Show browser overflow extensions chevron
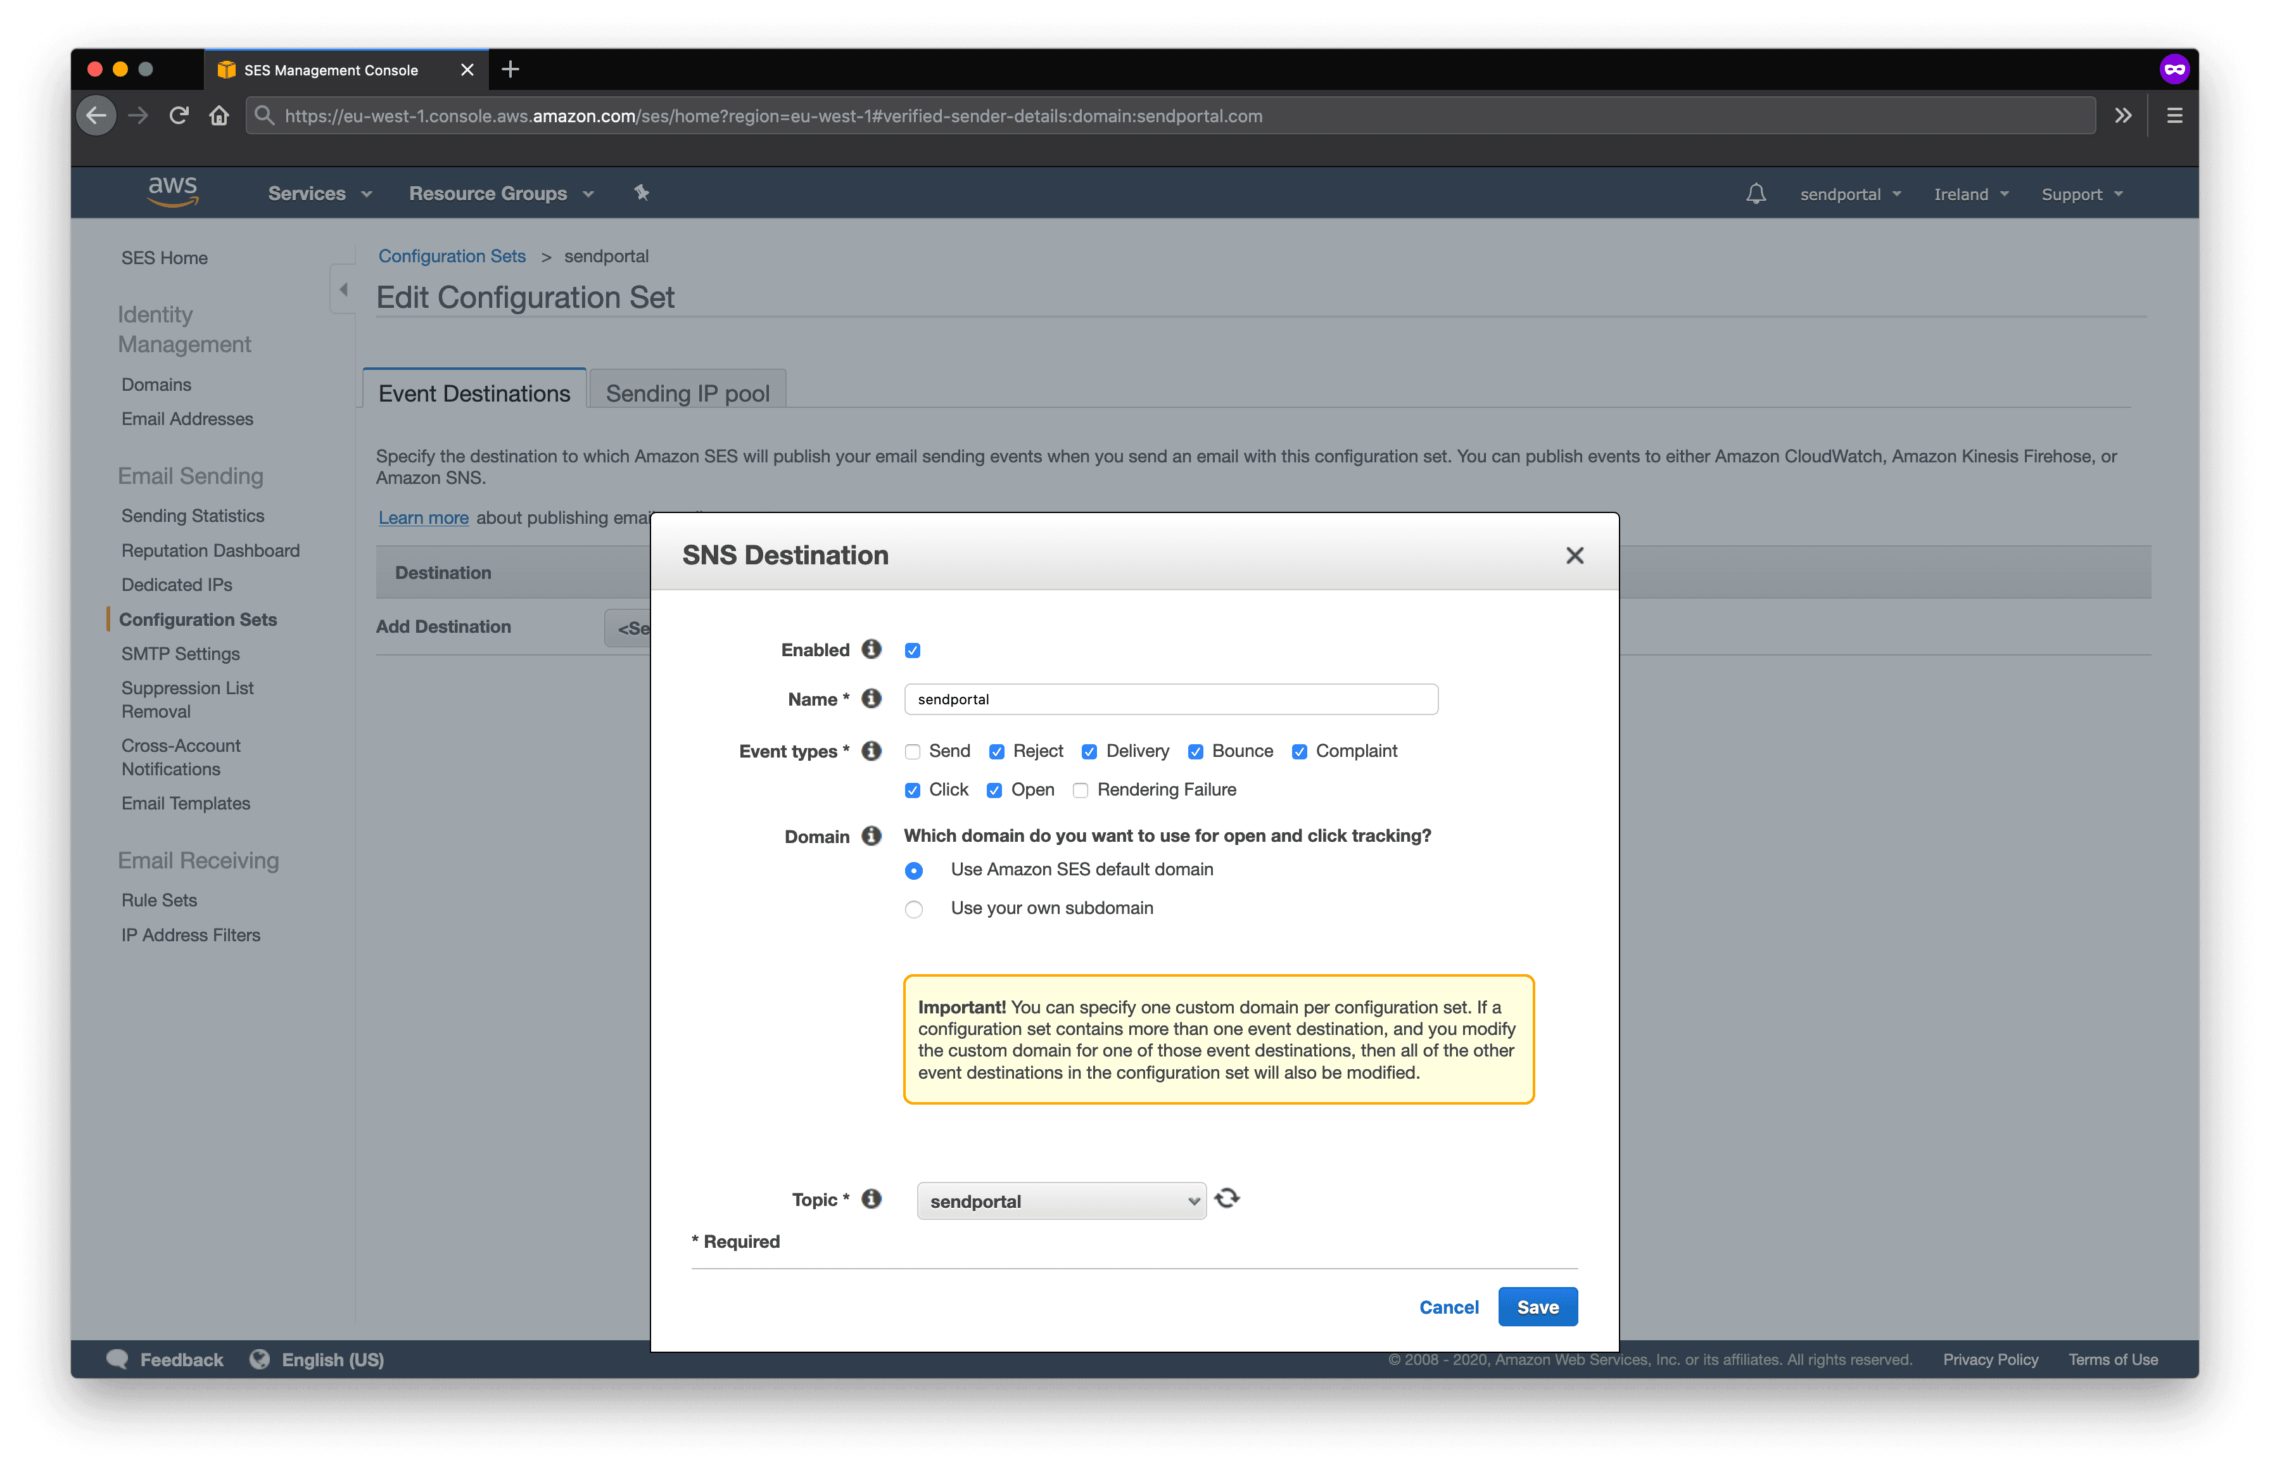This screenshot has width=2270, height=1472. [2123, 115]
